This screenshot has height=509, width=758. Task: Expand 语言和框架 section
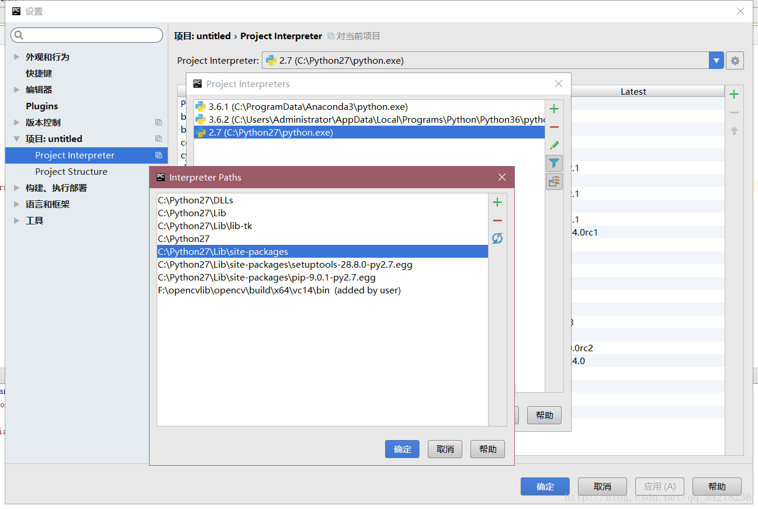pos(16,204)
